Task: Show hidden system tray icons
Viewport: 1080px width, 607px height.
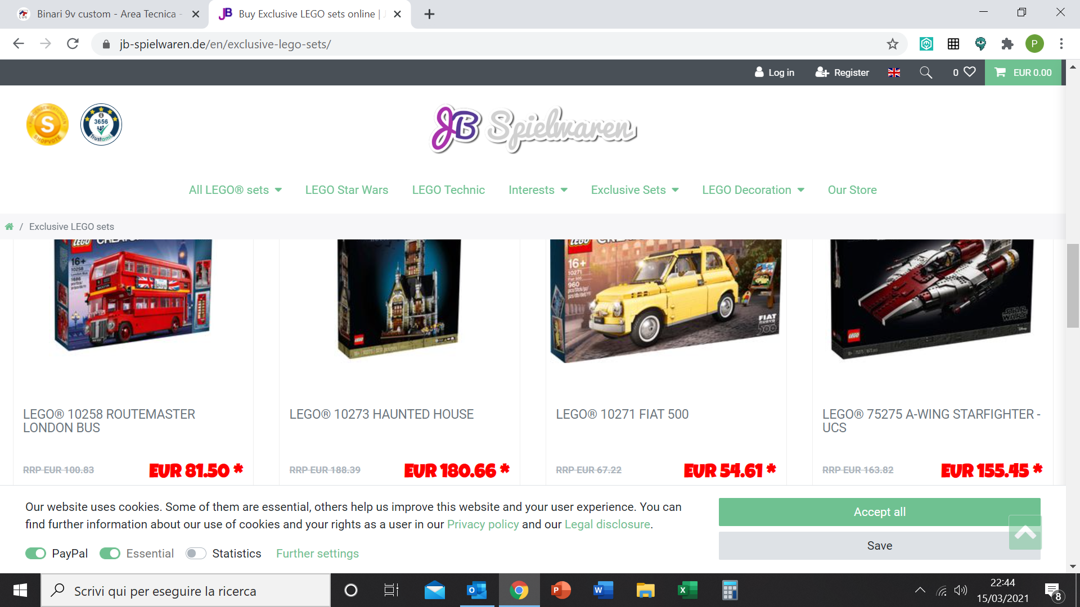Action: tap(920, 590)
